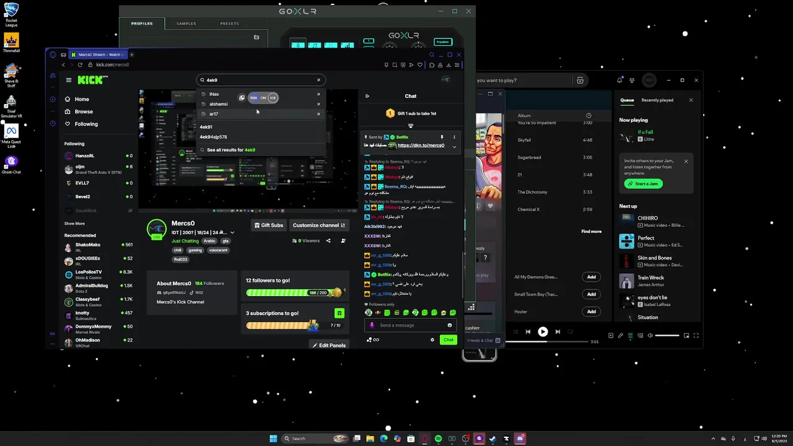Image resolution: width=793 pixels, height=446 pixels.
Task: Expand pinned BotRix message
Action: coord(454,147)
